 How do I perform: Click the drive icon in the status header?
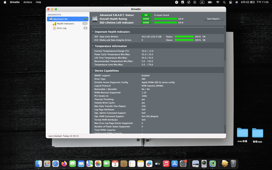click(95, 19)
